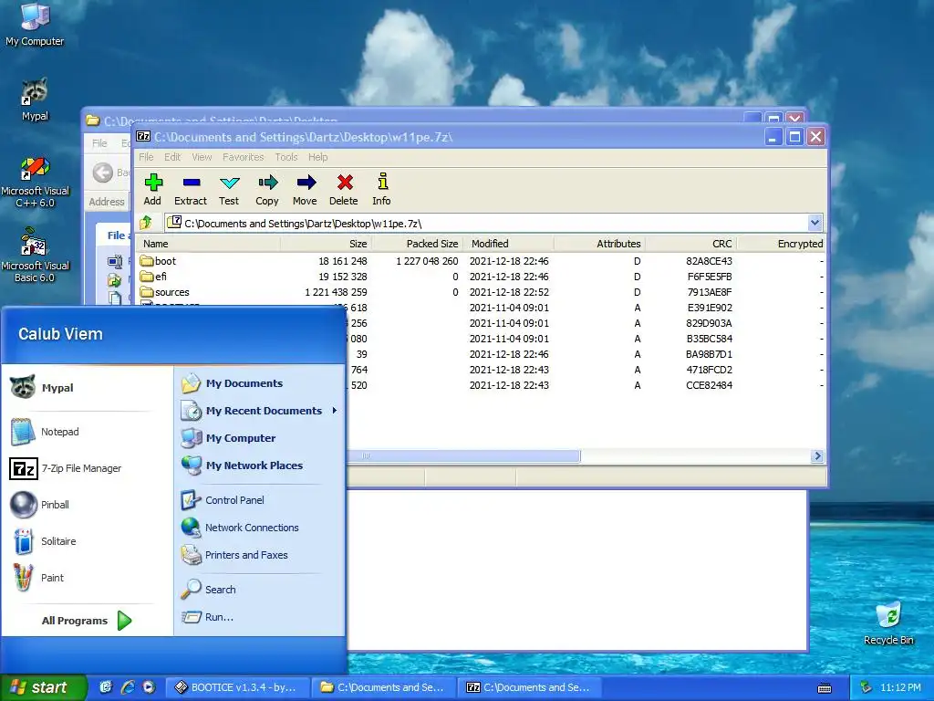Sort by Encrypted column header
The height and width of the screenshot is (701, 934).
point(782,244)
